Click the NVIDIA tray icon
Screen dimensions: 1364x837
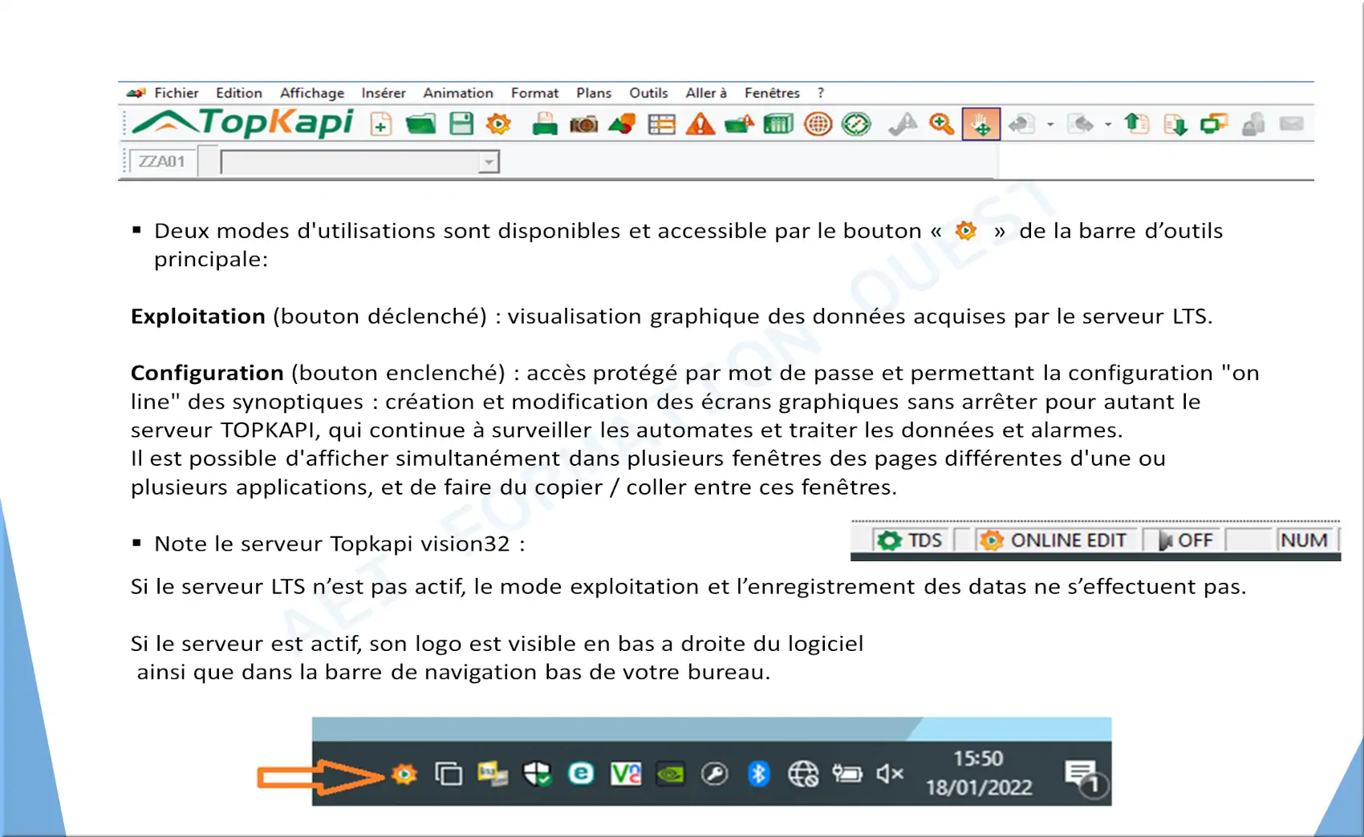point(670,774)
